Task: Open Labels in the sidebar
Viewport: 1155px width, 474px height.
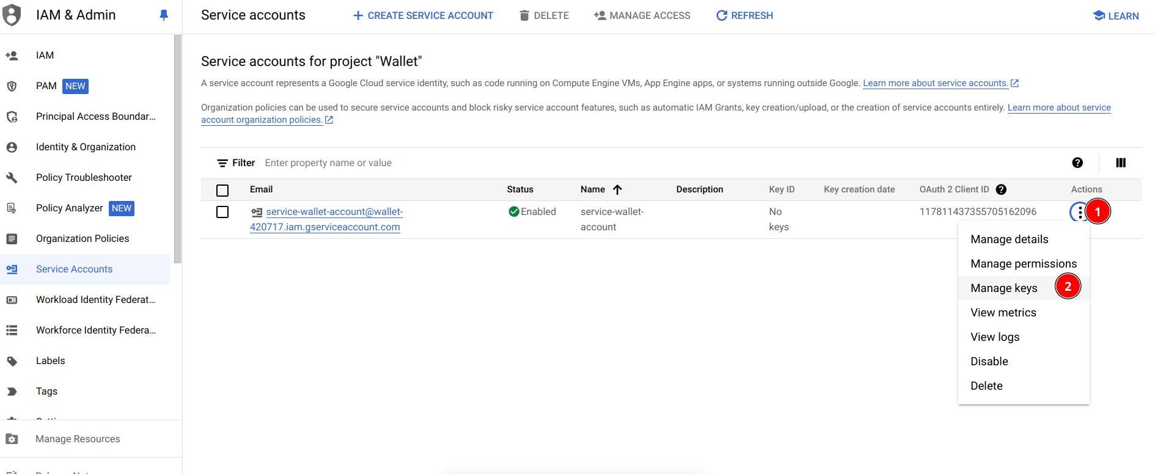Action: pyautogui.click(x=85, y=361)
